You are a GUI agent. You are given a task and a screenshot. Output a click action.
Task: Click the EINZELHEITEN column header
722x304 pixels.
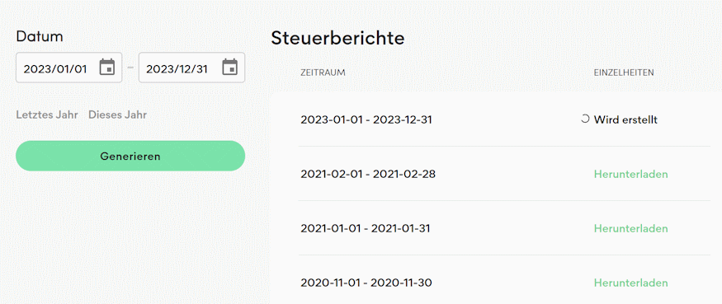tap(624, 72)
